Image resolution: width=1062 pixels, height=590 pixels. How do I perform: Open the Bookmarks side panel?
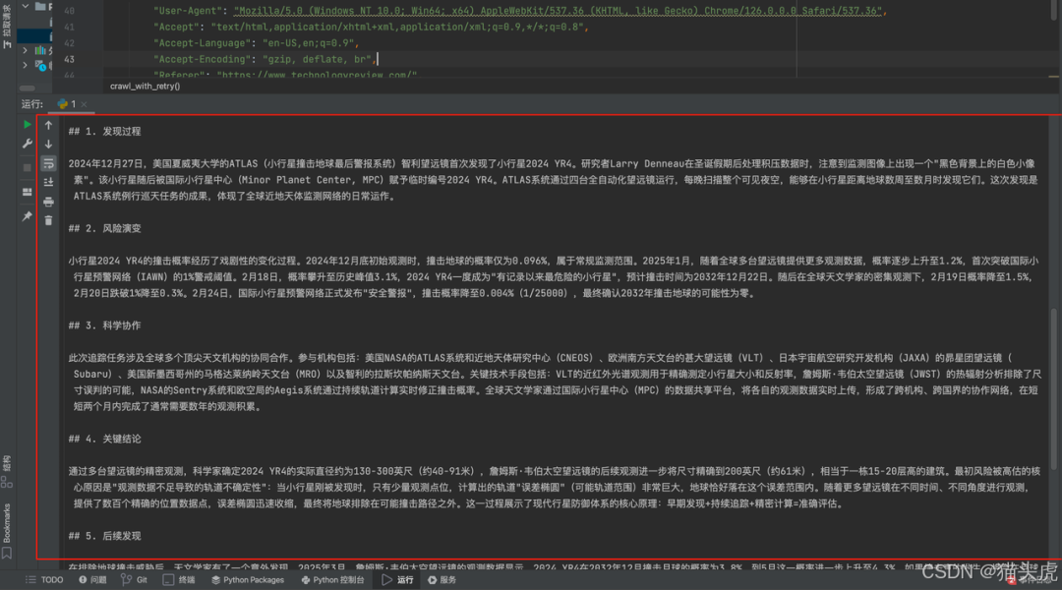click(x=7, y=530)
